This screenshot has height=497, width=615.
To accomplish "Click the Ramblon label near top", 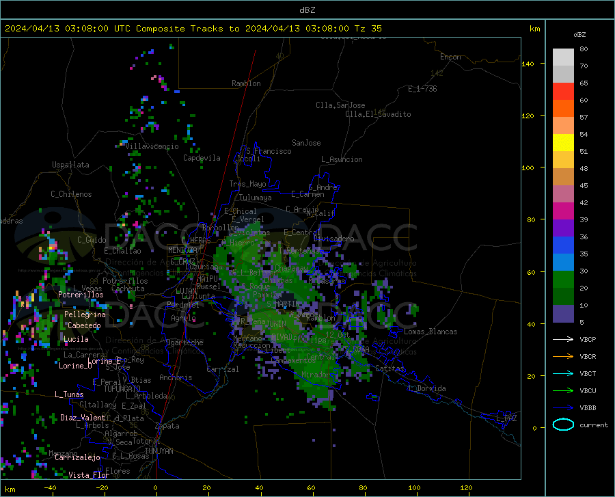I will coord(246,83).
